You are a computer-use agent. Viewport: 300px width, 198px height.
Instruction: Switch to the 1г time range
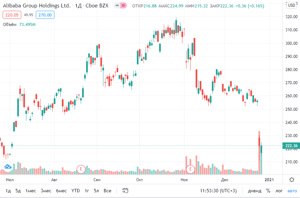[87, 191]
